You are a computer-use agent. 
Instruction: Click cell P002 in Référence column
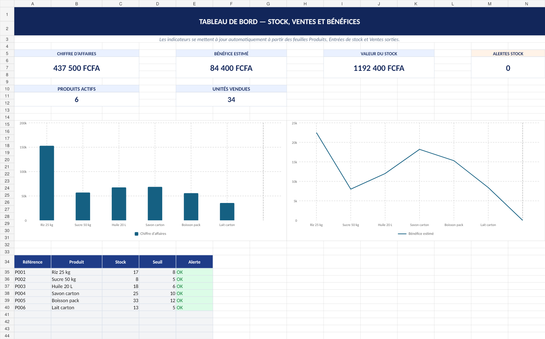33,279
